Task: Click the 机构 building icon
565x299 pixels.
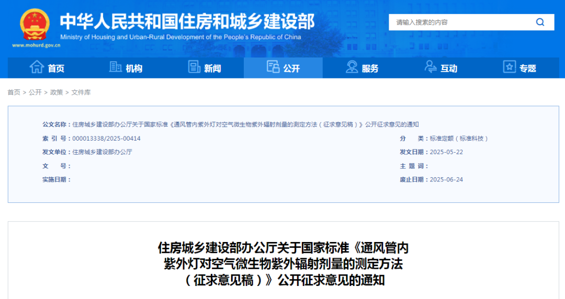Action: point(115,66)
